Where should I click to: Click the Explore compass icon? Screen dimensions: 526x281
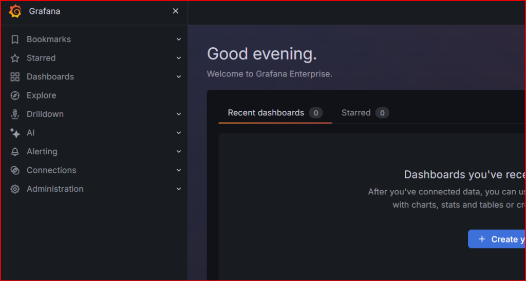(15, 95)
